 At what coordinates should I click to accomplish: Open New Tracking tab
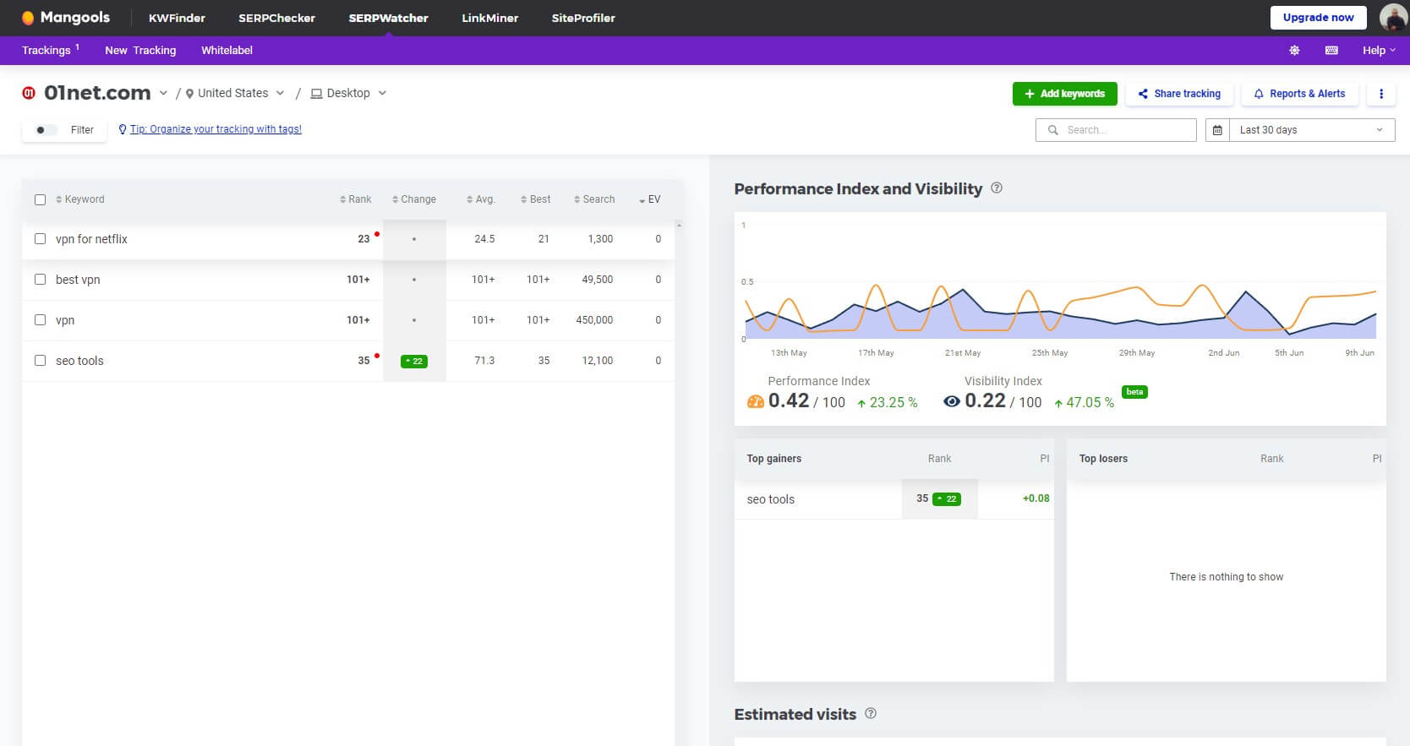140,51
